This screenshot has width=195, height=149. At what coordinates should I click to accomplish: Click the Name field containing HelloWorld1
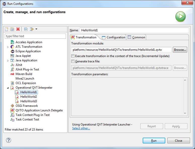[x=134, y=30]
